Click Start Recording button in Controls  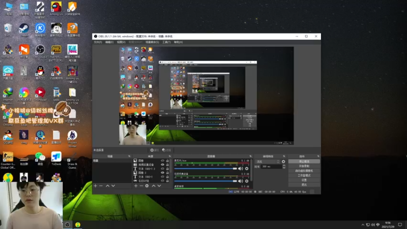(304, 166)
